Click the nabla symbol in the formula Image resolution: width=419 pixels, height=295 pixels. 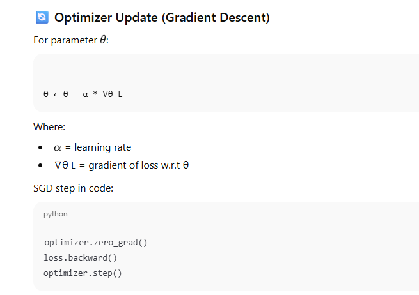click(x=106, y=94)
